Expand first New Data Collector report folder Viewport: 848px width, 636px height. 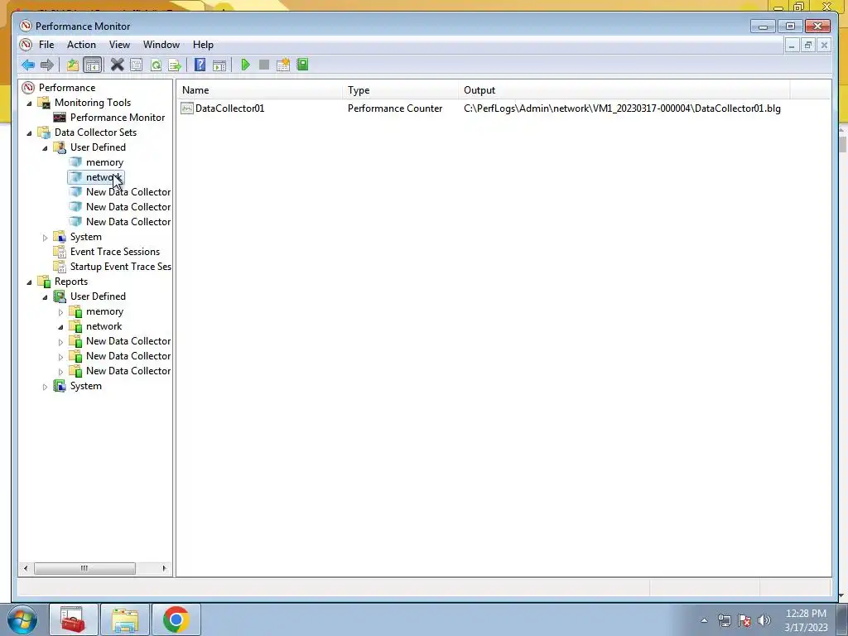point(60,342)
